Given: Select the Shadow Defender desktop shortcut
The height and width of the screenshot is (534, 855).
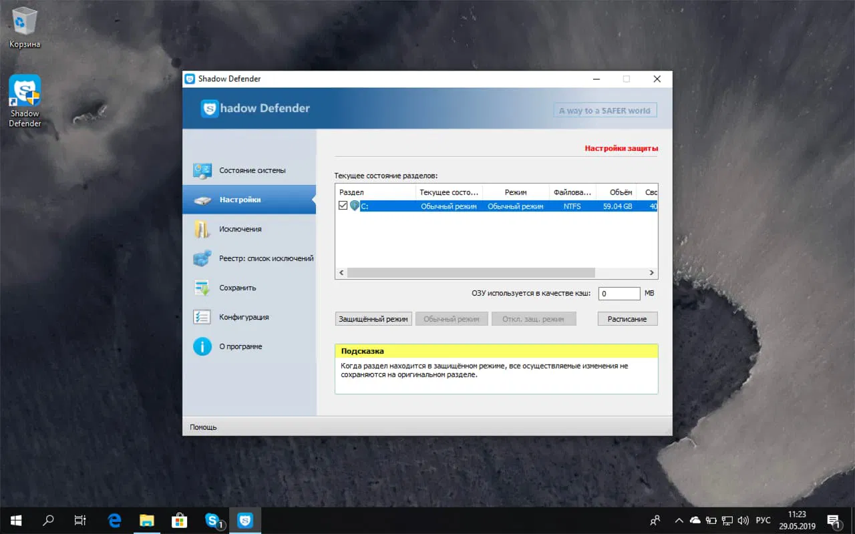Looking at the screenshot, I should pyautogui.click(x=25, y=100).
